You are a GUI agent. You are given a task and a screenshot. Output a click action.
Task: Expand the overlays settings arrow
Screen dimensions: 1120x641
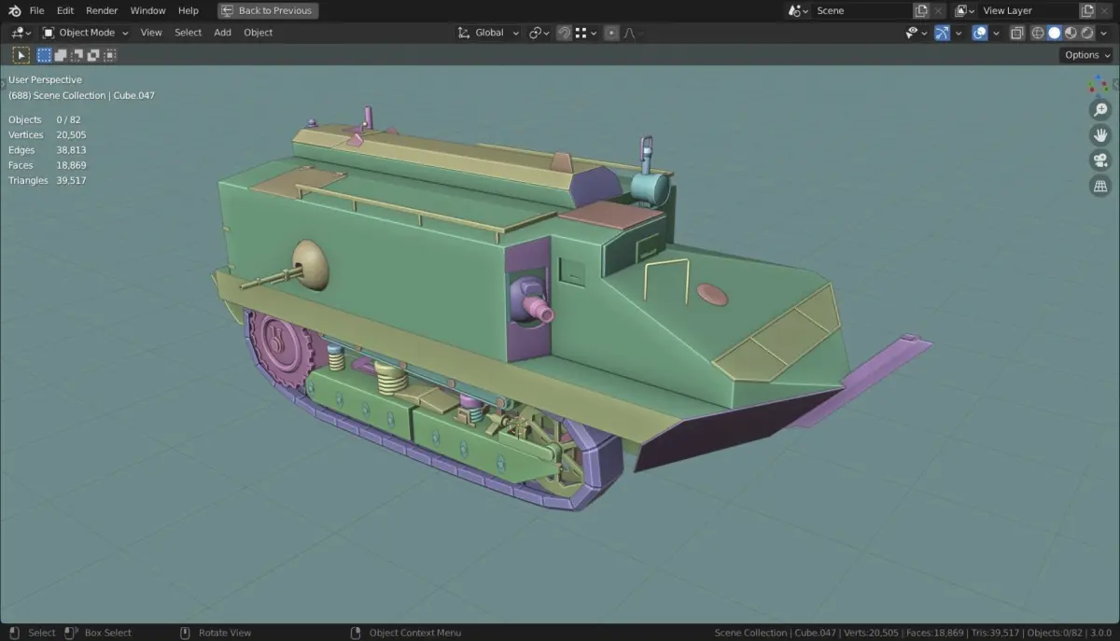pyautogui.click(x=996, y=33)
